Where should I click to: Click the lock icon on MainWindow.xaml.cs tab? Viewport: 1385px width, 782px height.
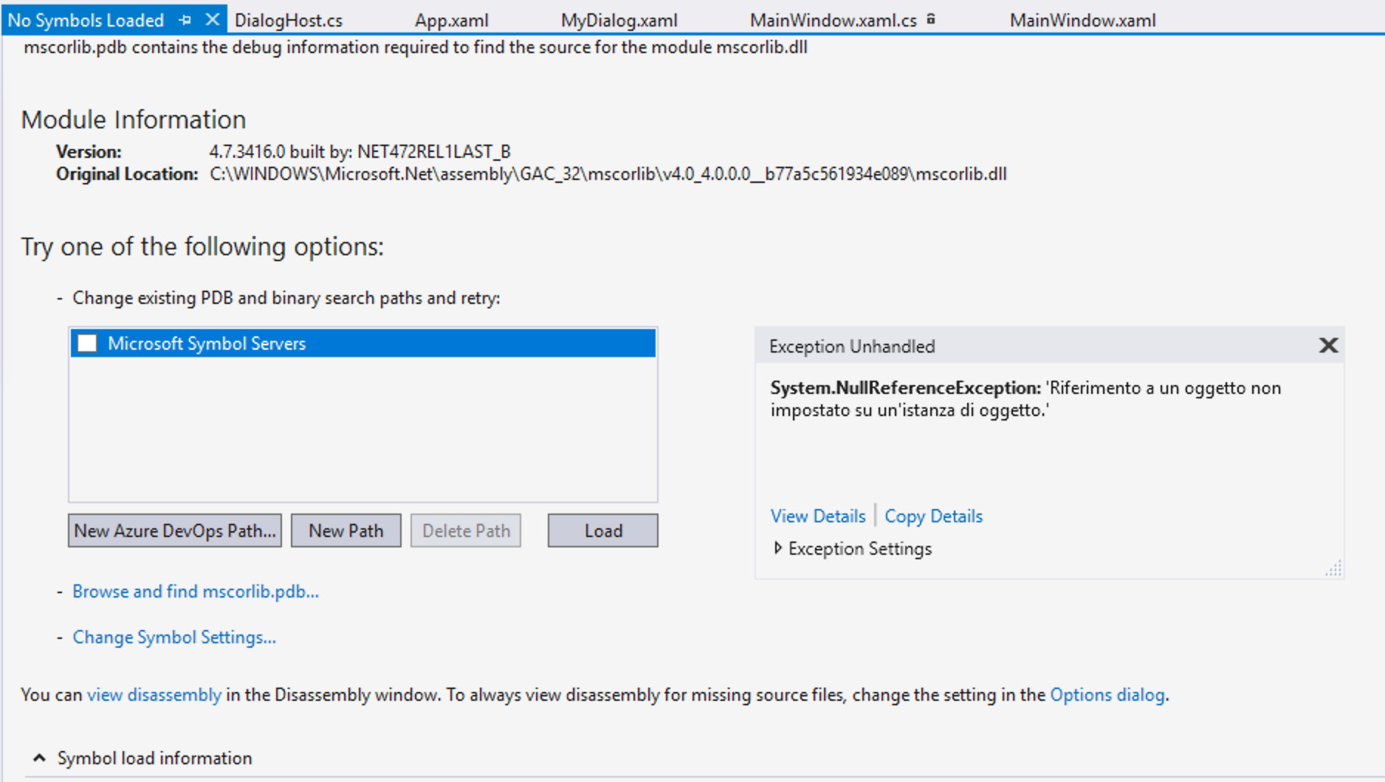coord(931,19)
